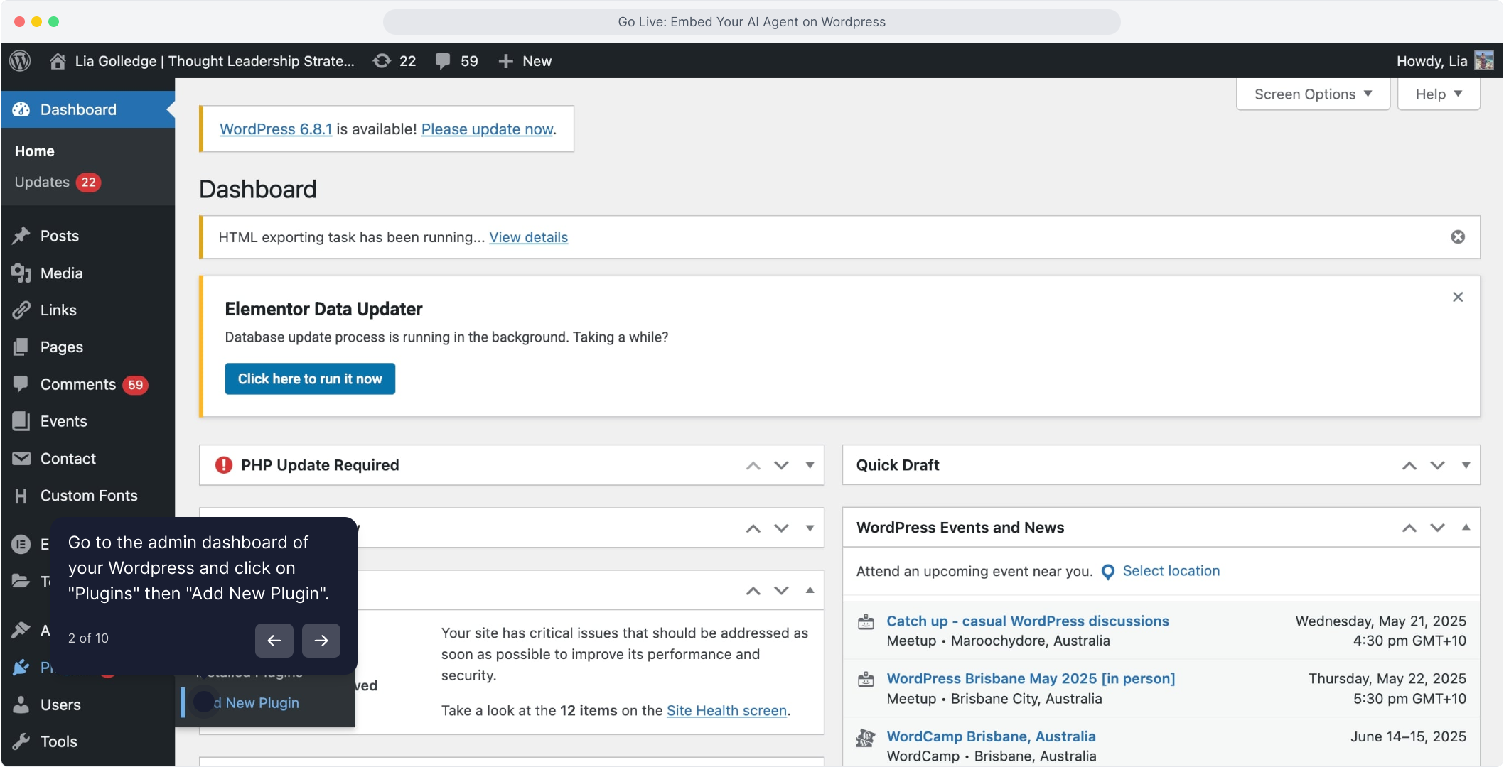
Task: Open the Custom Fonts sidebar menu
Action: click(89, 496)
